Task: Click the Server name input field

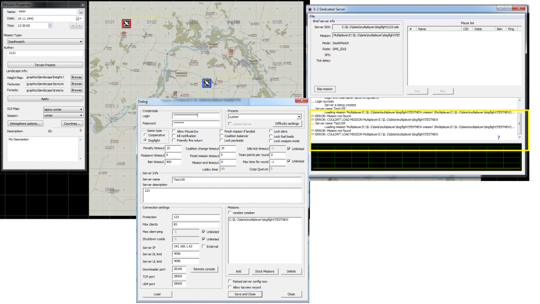Action: tap(237, 179)
